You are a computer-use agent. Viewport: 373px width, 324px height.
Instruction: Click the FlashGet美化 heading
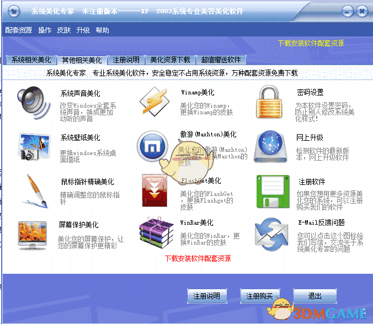pyautogui.click(x=201, y=180)
